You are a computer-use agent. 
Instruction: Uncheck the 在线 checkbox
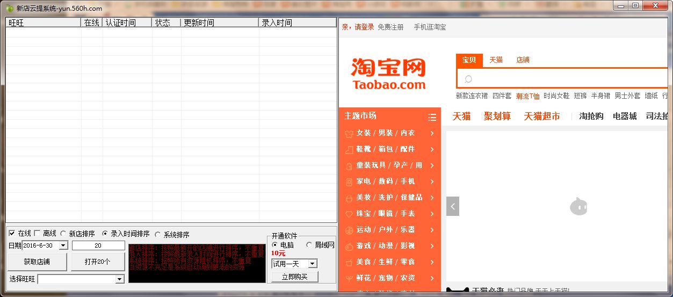pos(12,234)
